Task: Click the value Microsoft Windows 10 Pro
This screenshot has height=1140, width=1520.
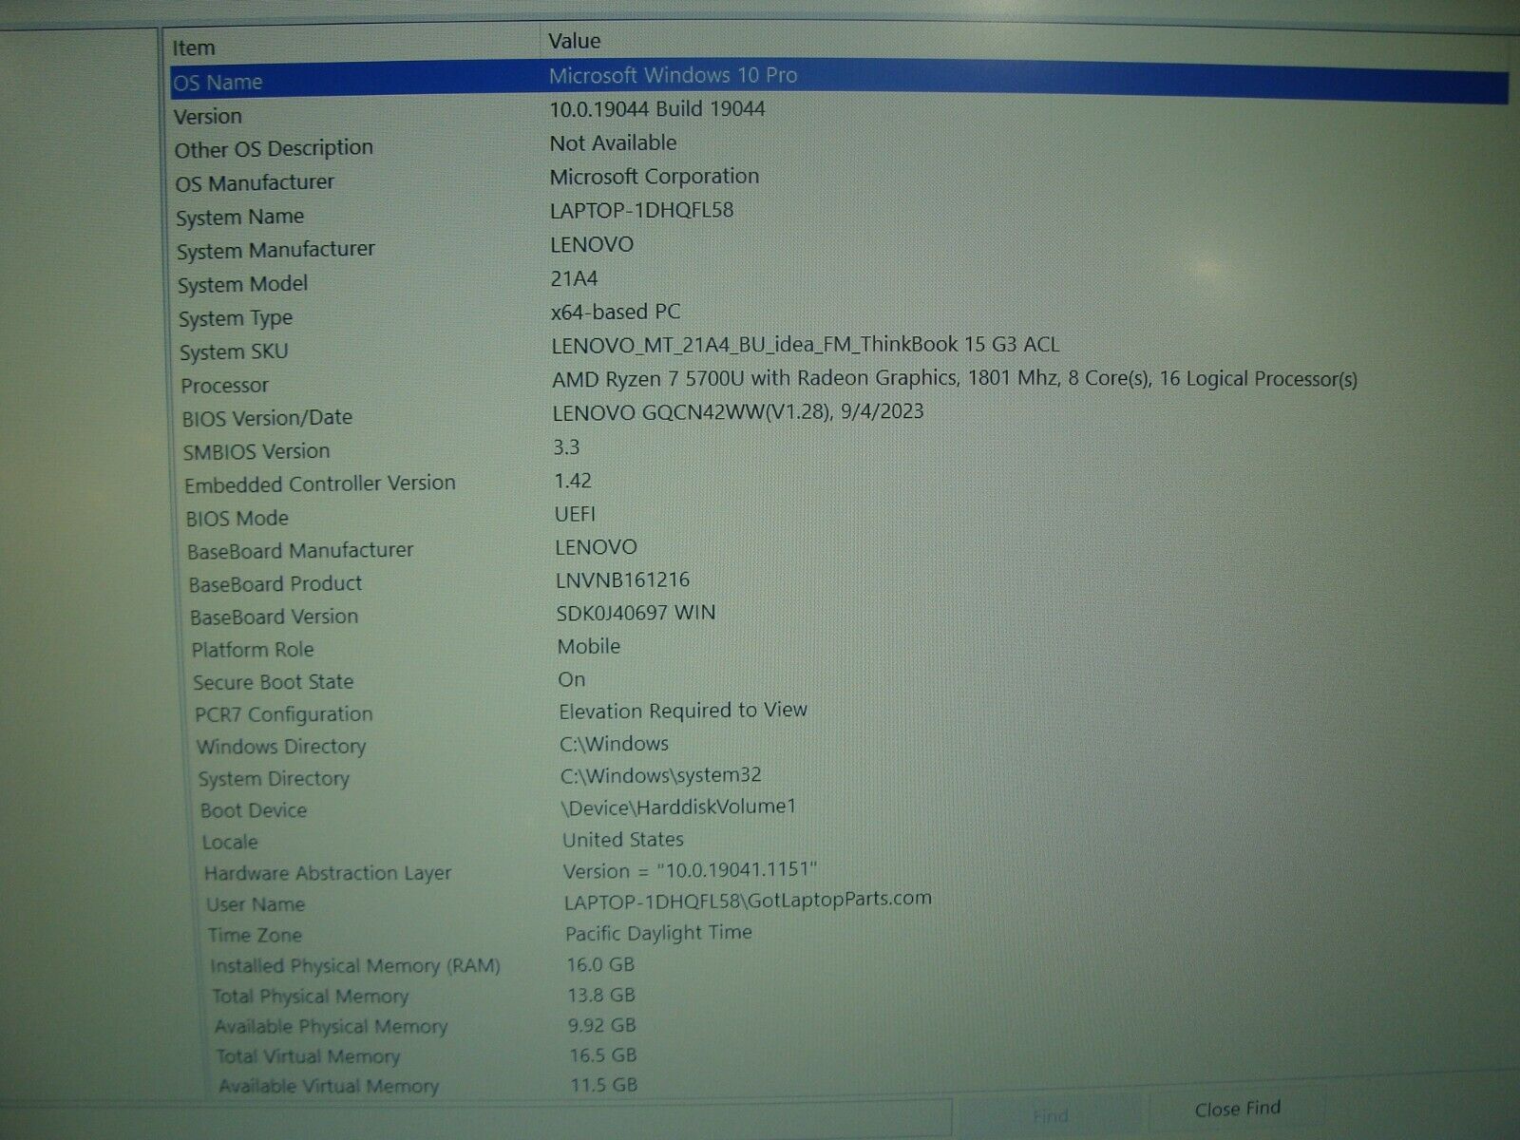Action: [x=673, y=75]
